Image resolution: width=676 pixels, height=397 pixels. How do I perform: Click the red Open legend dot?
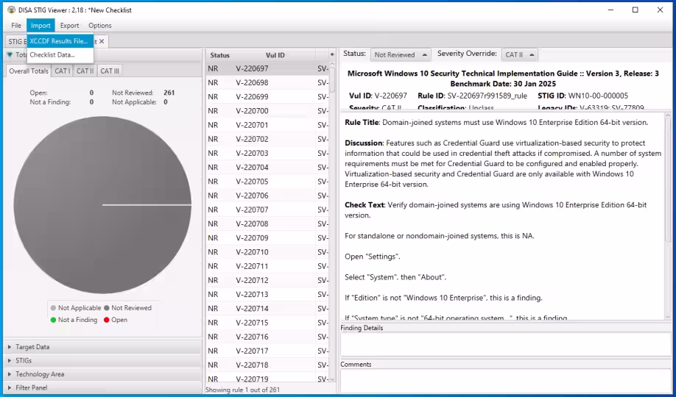tap(107, 320)
